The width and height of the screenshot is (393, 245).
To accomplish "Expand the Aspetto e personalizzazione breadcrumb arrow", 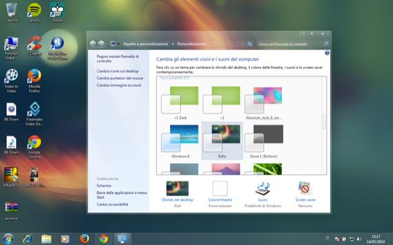I will [x=173, y=44].
